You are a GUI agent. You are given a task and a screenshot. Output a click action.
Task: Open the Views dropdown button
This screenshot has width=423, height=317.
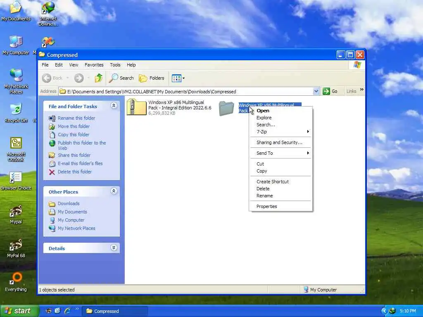point(178,78)
